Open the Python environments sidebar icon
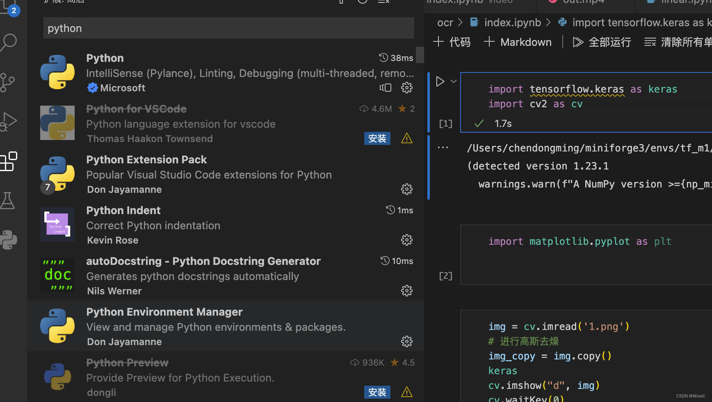This screenshot has width=712, height=402. [x=9, y=240]
